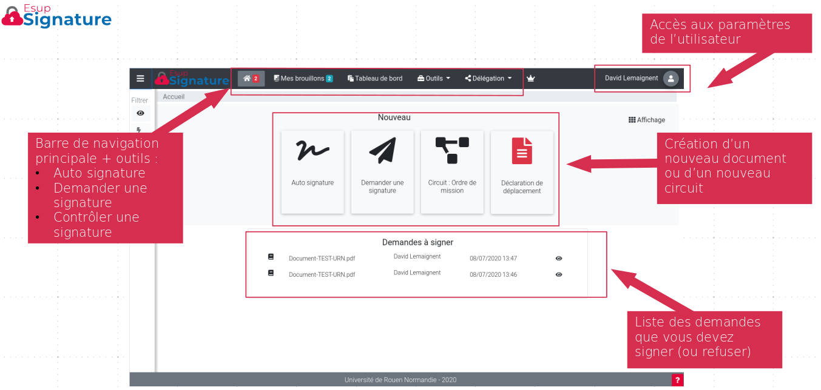Click the red help question mark

tap(677, 380)
